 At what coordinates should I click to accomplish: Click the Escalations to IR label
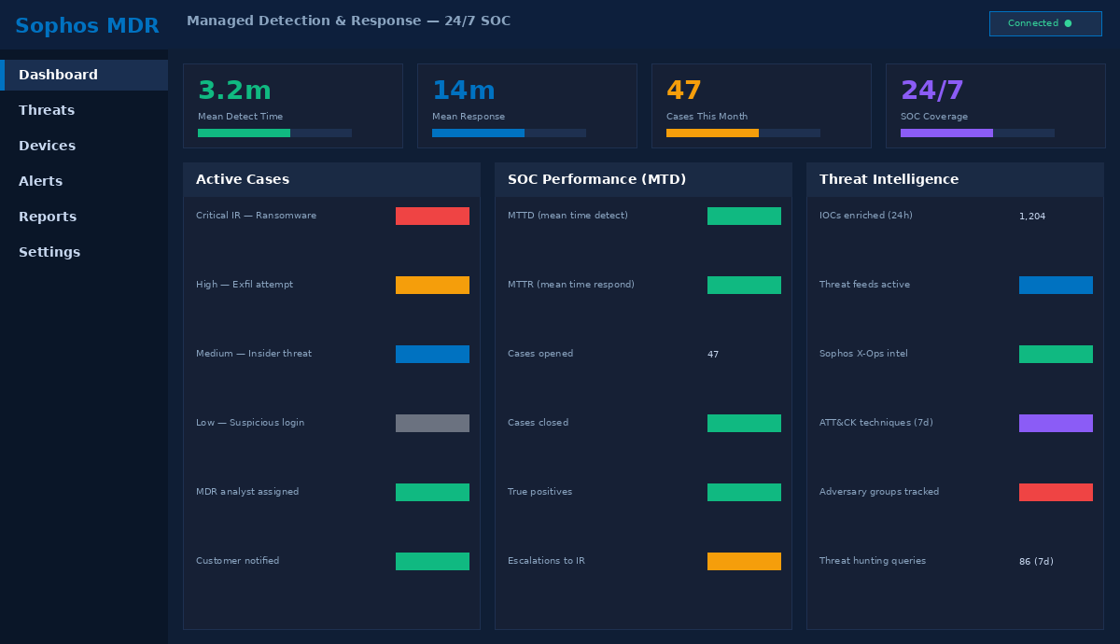tap(546, 561)
